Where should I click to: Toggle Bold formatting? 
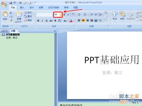pyautogui.click(x=38, y=21)
